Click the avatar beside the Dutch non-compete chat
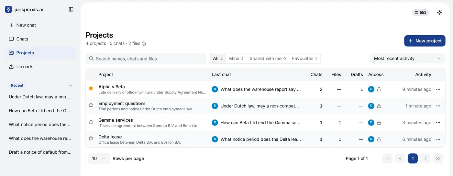 pyautogui.click(x=215, y=106)
